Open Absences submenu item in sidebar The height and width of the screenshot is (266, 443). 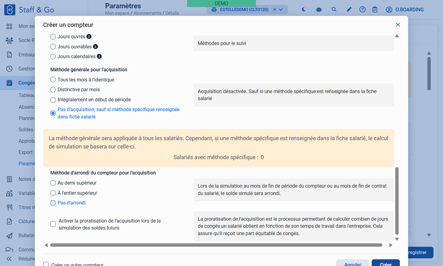pyautogui.click(x=27, y=107)
